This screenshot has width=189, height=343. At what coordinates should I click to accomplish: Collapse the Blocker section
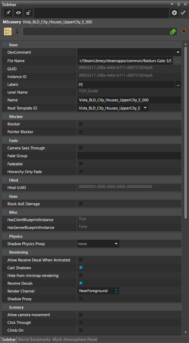coord(5,116)
